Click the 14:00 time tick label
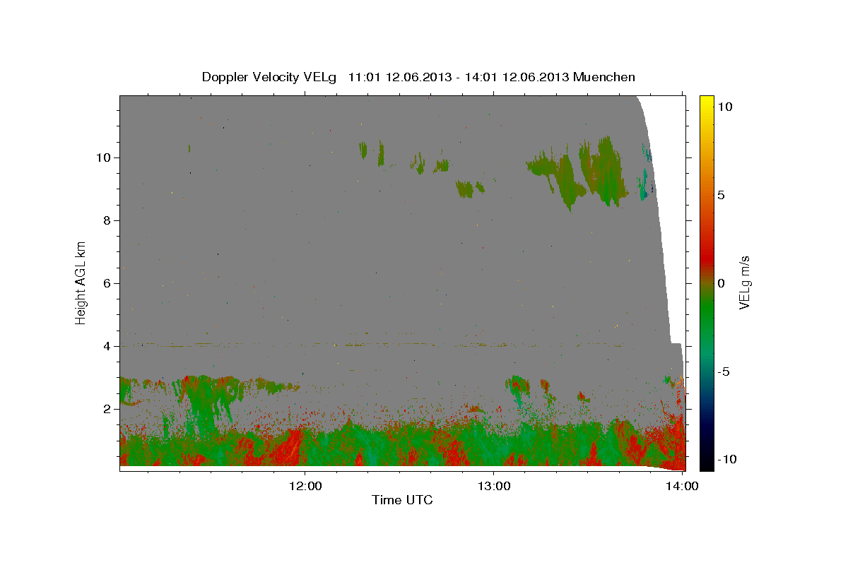The width and height of the screenshot is (848, 565). [682, 486]
